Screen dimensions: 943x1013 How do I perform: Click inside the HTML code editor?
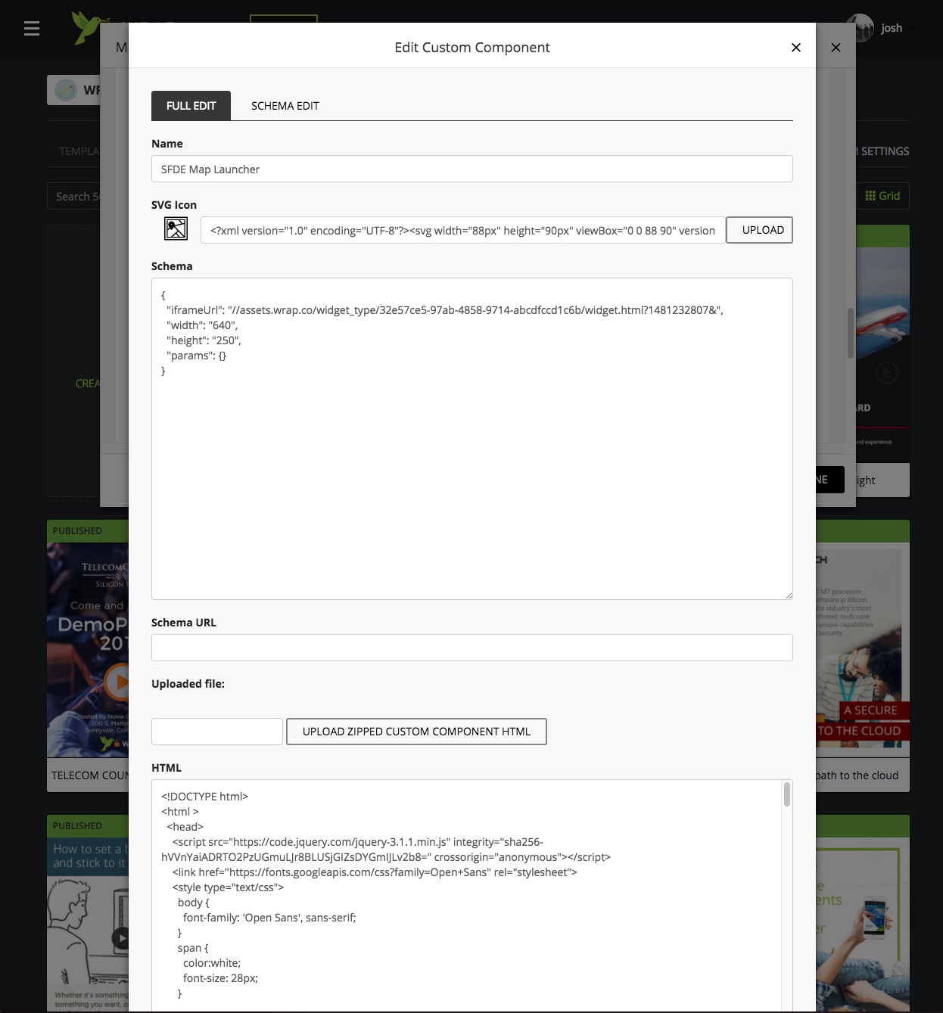point(466,896)
